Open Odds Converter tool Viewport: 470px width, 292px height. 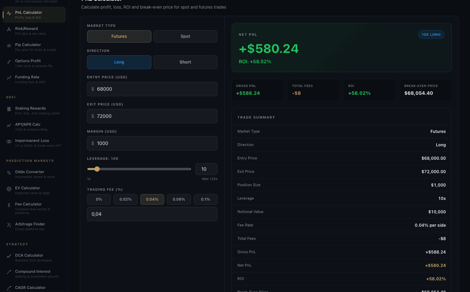[x=34, y=174]
